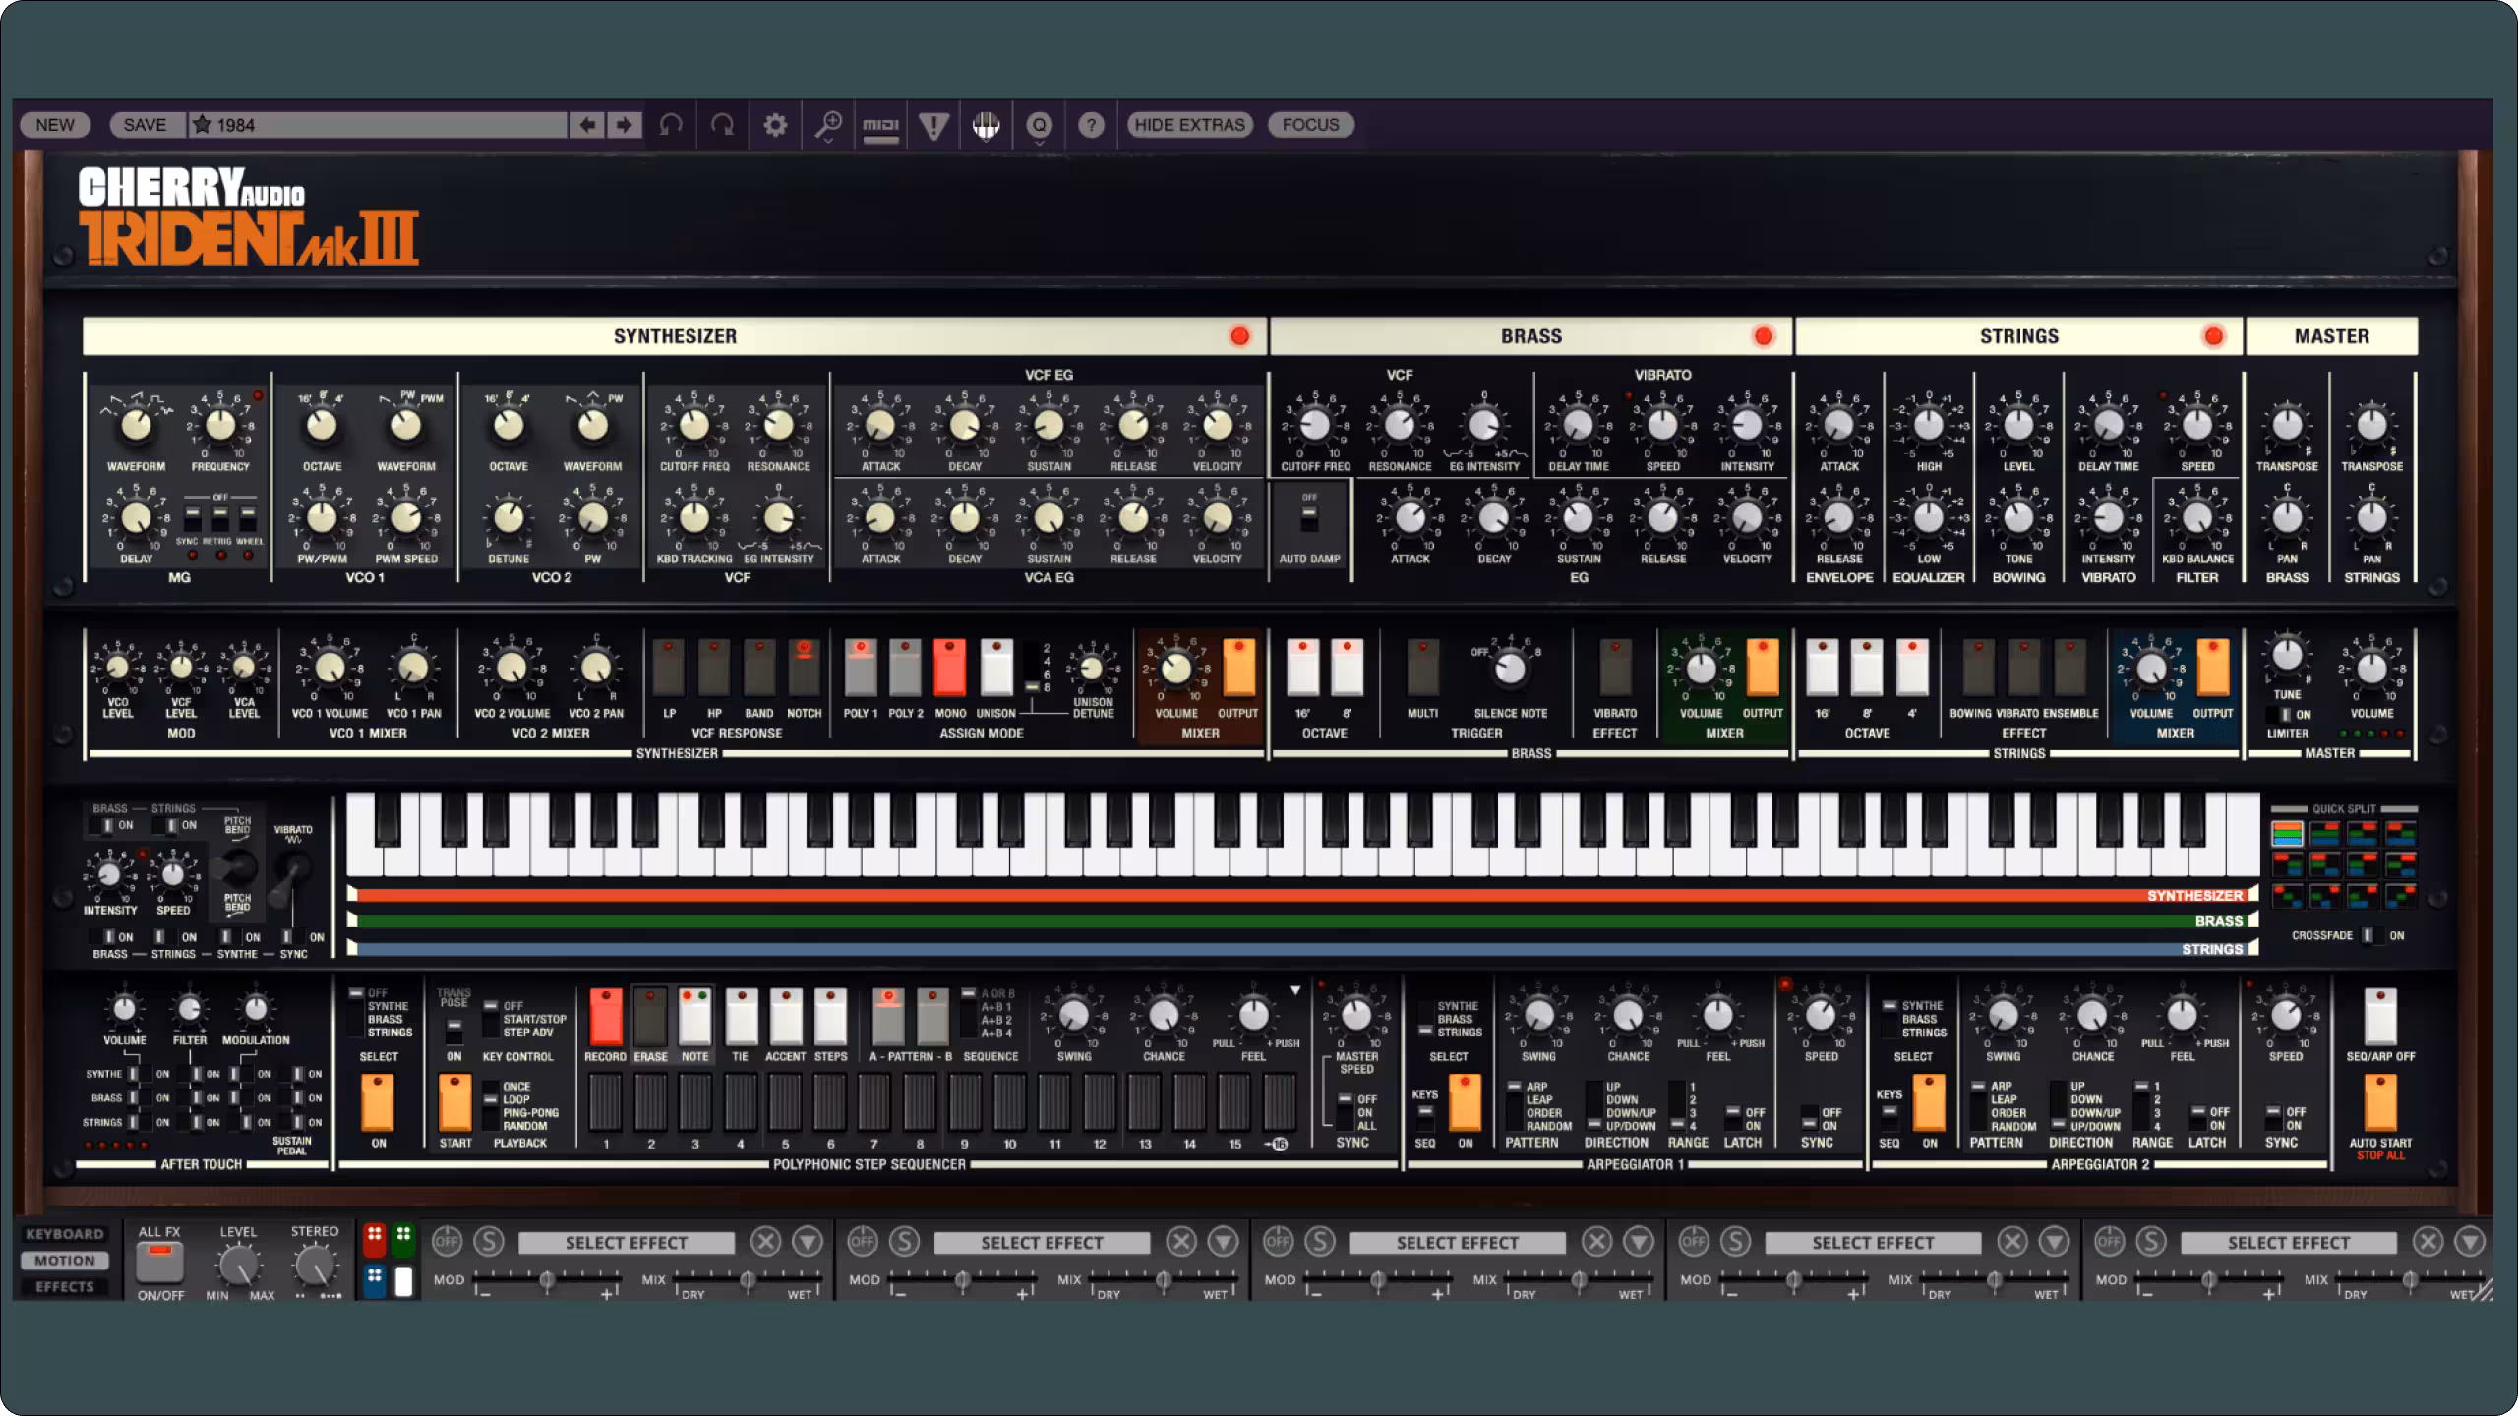Switch to the EFFECTS tab
Image resolution: width=2518 pixels, height=1416 pixels.
65,1287
